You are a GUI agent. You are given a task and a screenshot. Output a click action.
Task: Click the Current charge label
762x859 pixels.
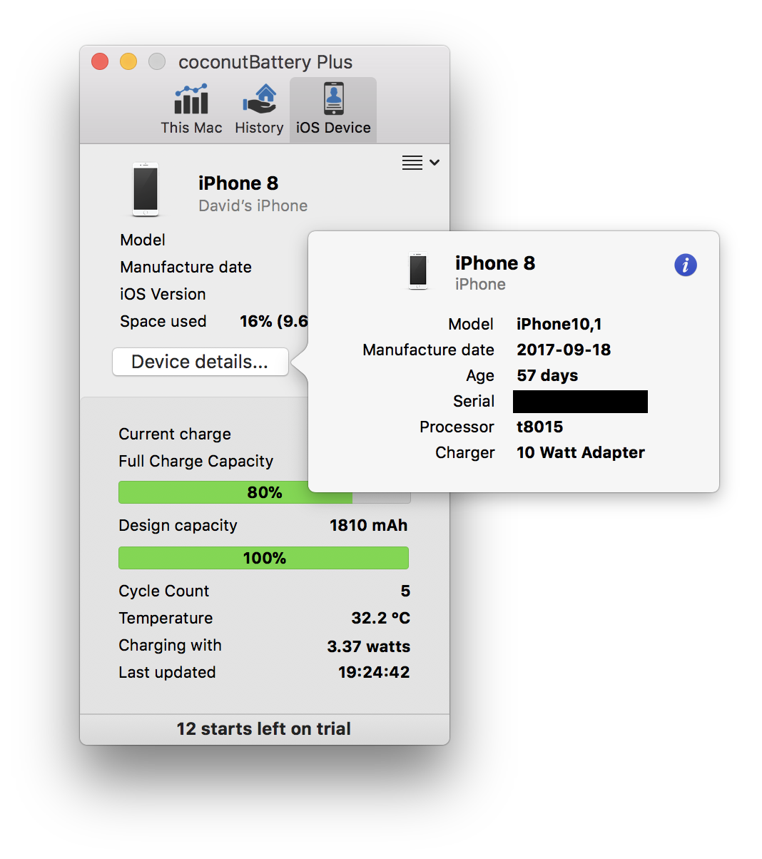[x=175, y=434]
